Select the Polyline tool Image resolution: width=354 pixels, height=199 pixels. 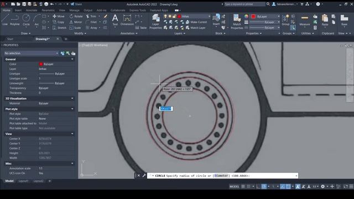pos(15,20)
